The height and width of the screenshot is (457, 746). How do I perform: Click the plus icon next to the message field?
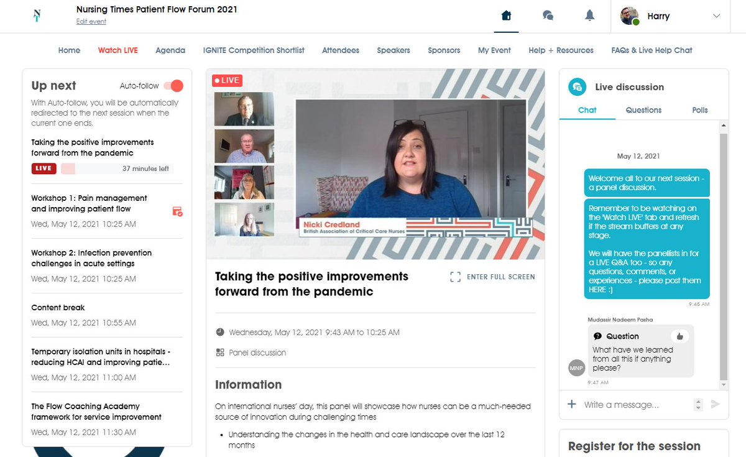[571, 404]
